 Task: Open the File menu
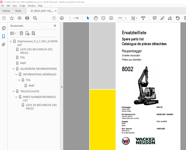(2, 6)
